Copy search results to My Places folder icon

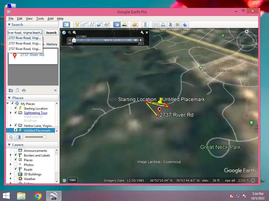click(11, 90)
